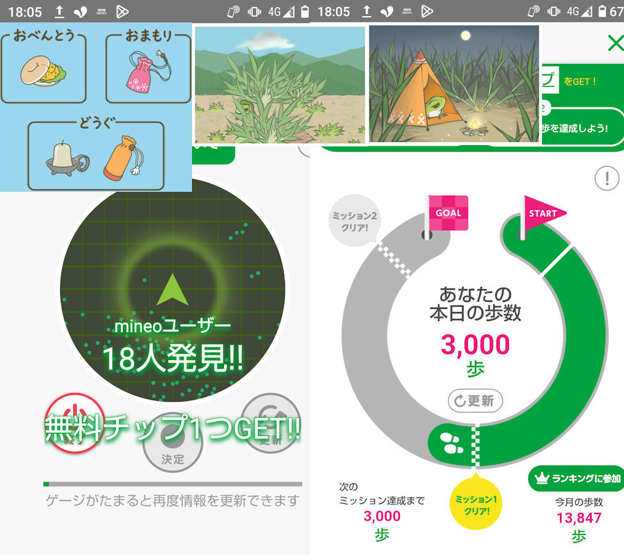
Task: Tap the vibrate mode icon left status bar
Action: click(x=254, y=12)
